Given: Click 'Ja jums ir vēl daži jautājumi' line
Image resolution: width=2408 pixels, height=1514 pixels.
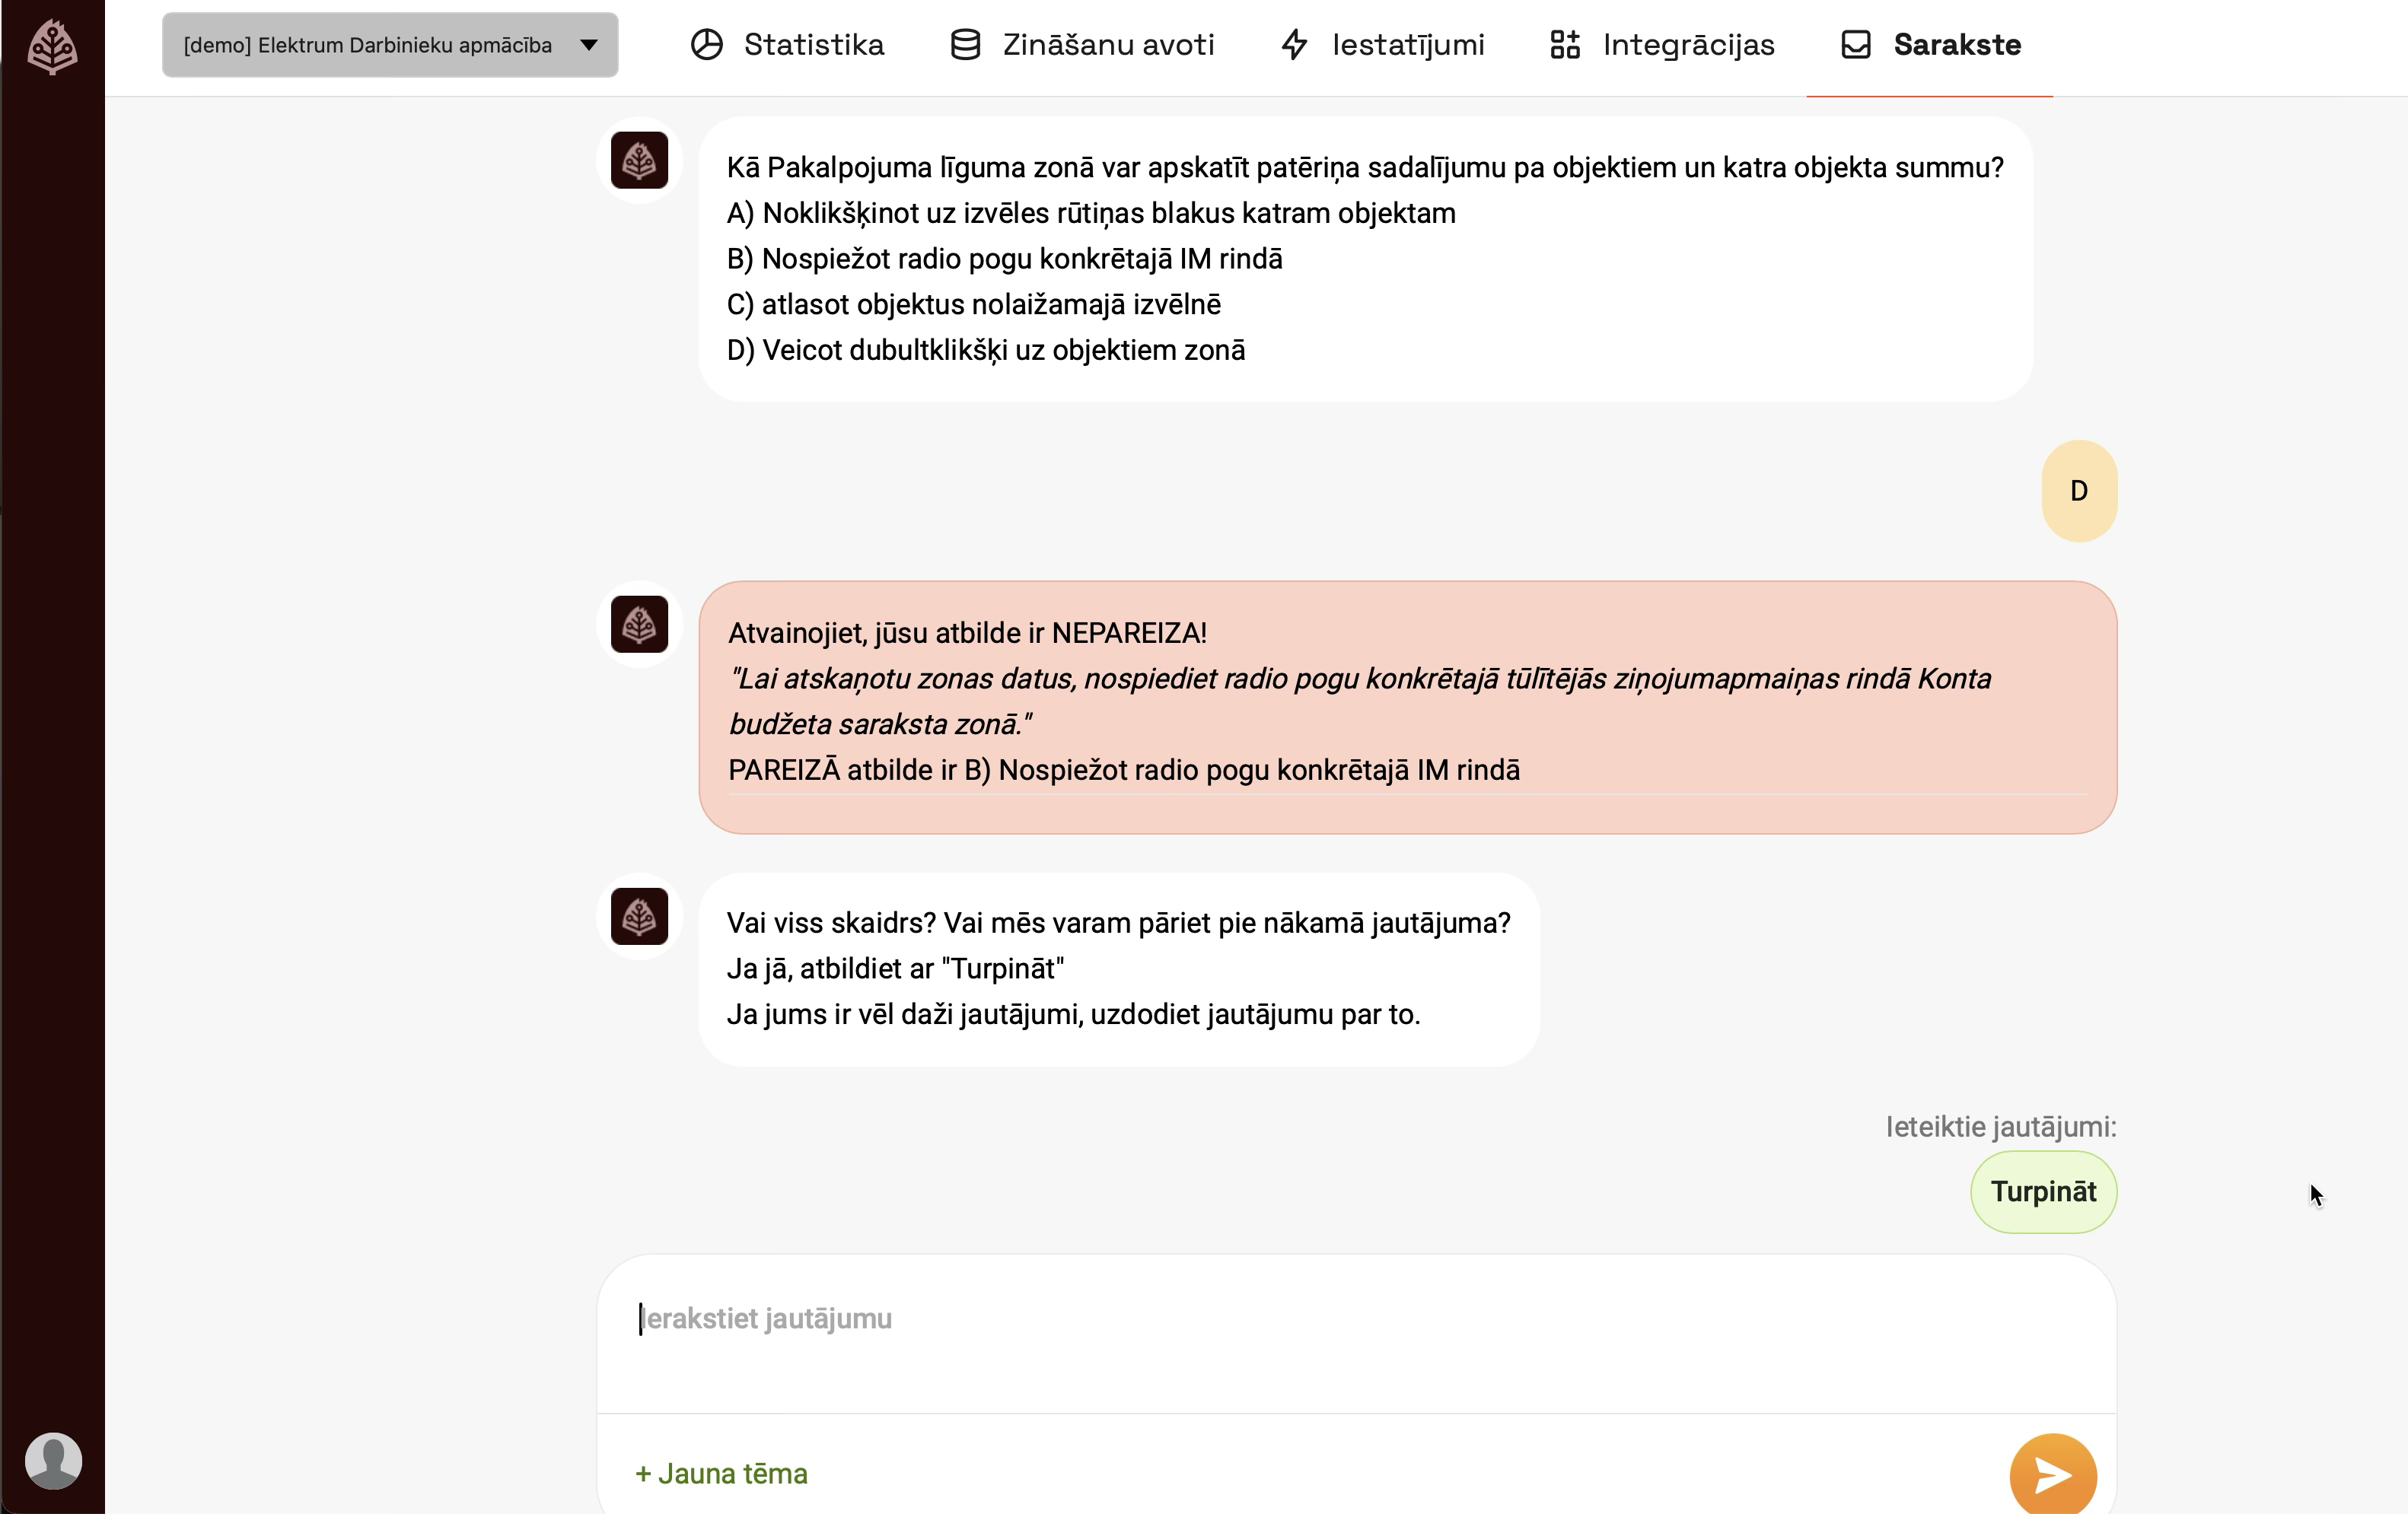Looking at the screenshot, I should click(1073, 1016).
